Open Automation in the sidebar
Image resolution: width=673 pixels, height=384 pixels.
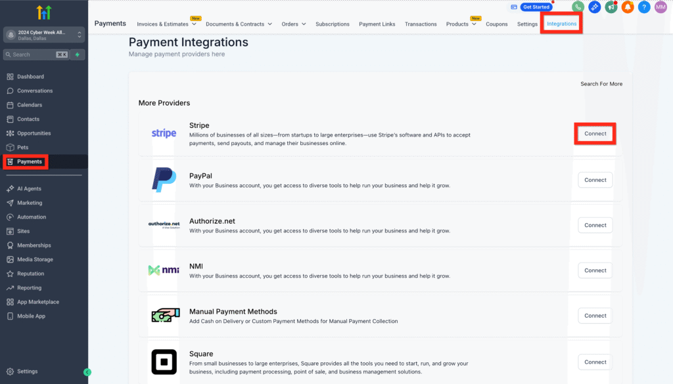32,217
